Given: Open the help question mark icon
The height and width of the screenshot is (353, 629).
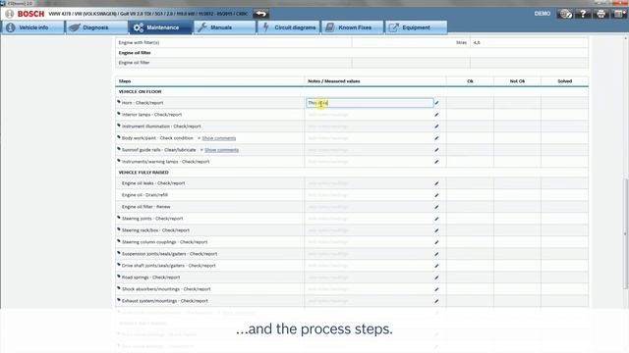Looking at the screenshot, I should click(x=583, y=14).
